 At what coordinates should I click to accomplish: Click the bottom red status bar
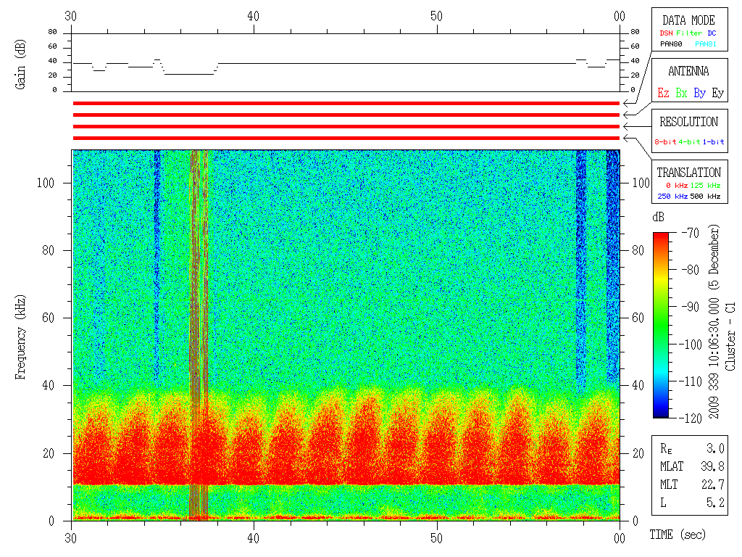(346, 138)
